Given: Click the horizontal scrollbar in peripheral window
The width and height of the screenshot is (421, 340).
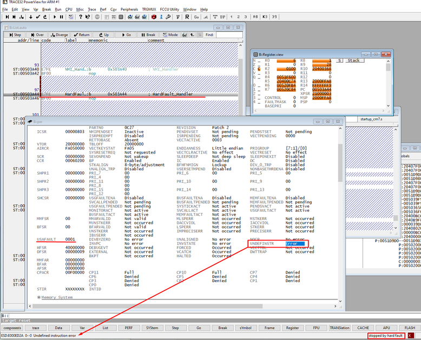Looking at the screenshot, I should pyautogui.click(x=147, y=306).
